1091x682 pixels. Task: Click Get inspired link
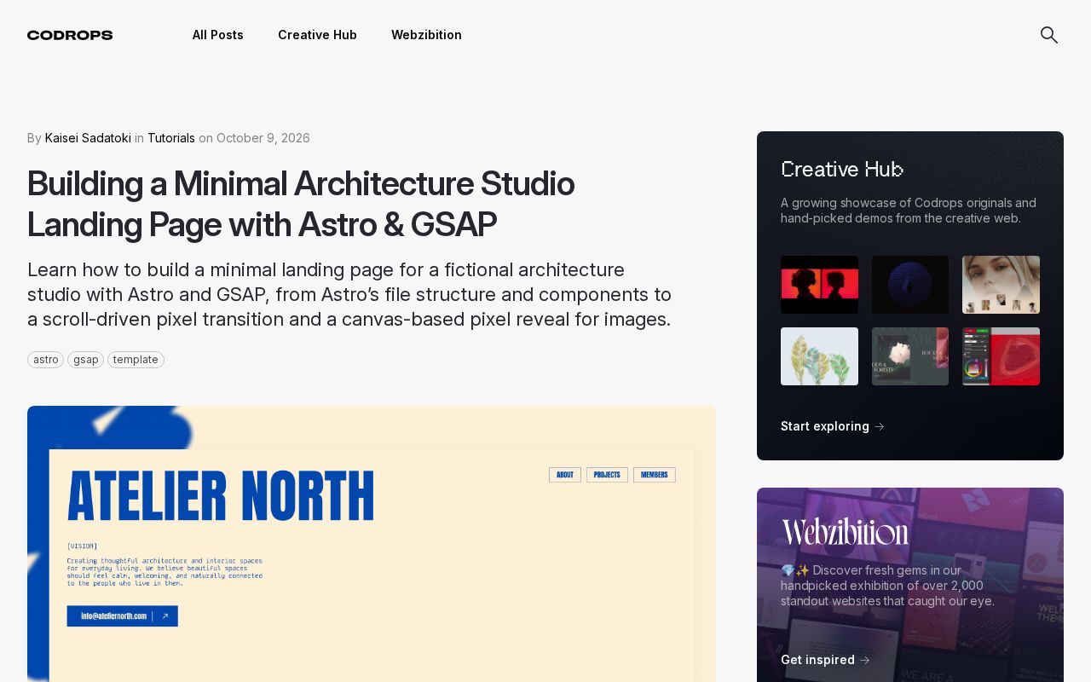[x=825, y=660]
